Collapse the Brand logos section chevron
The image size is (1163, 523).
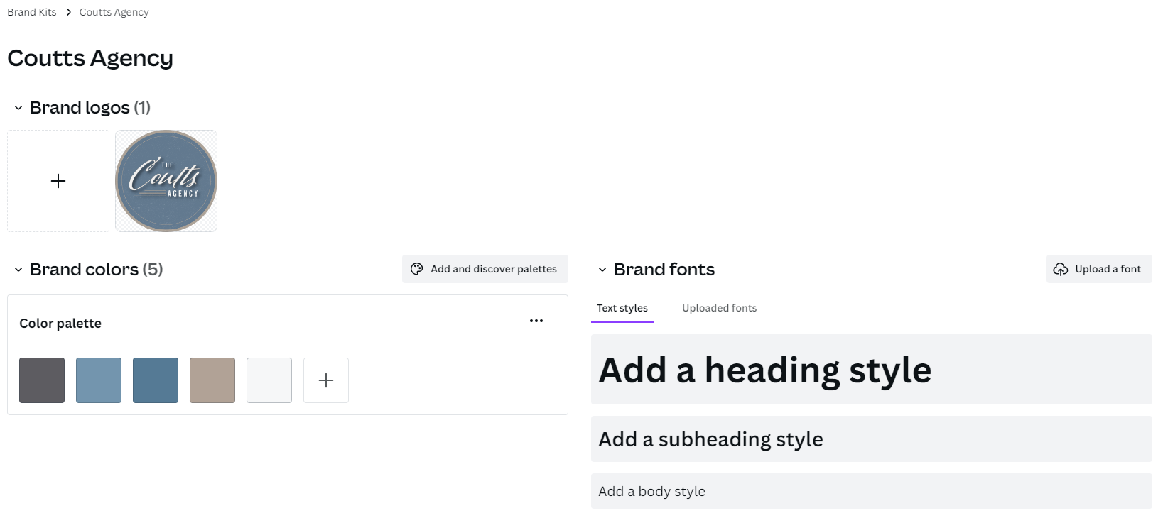tap(18, 108)
